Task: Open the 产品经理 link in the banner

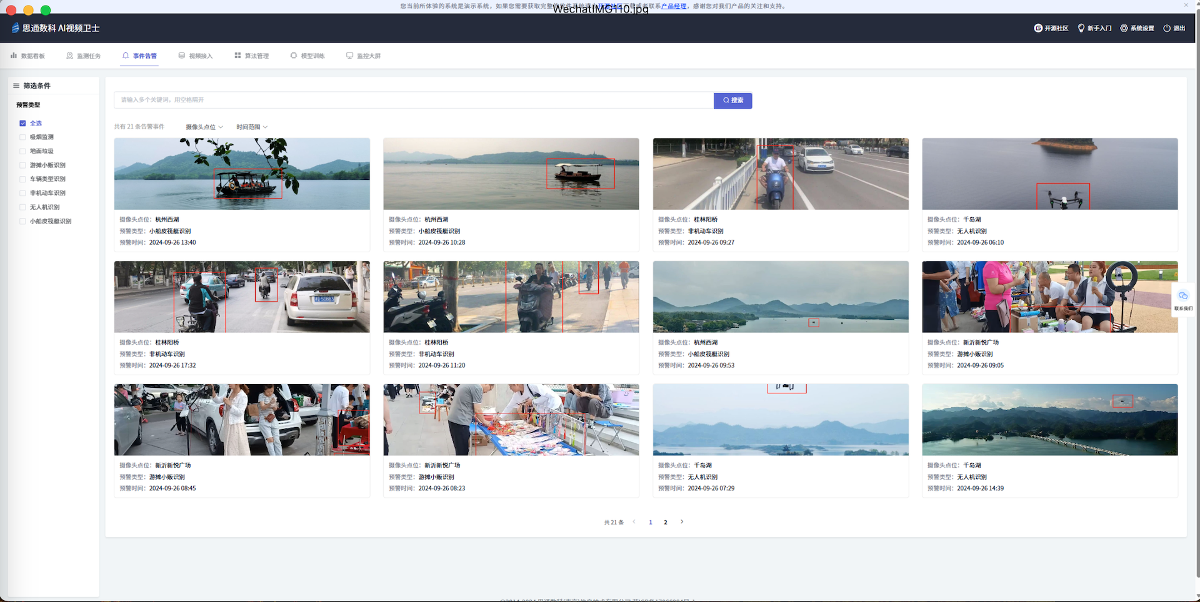Action: 674,6
